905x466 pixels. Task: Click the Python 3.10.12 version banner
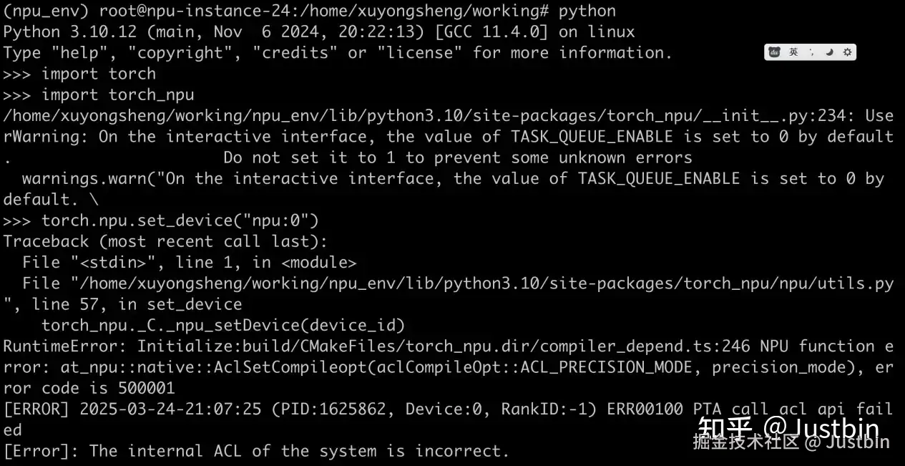(x=319, y=32)
